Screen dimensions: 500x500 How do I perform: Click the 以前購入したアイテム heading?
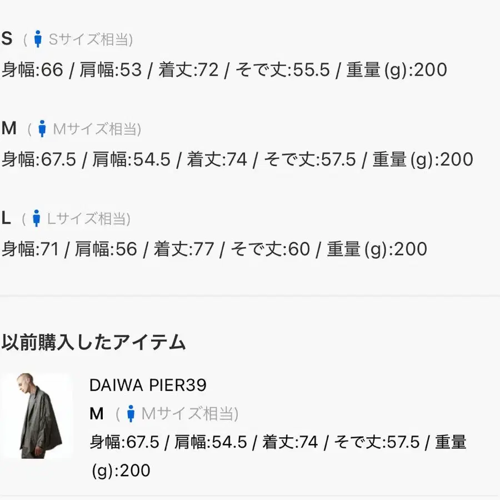tap(93, 342)
